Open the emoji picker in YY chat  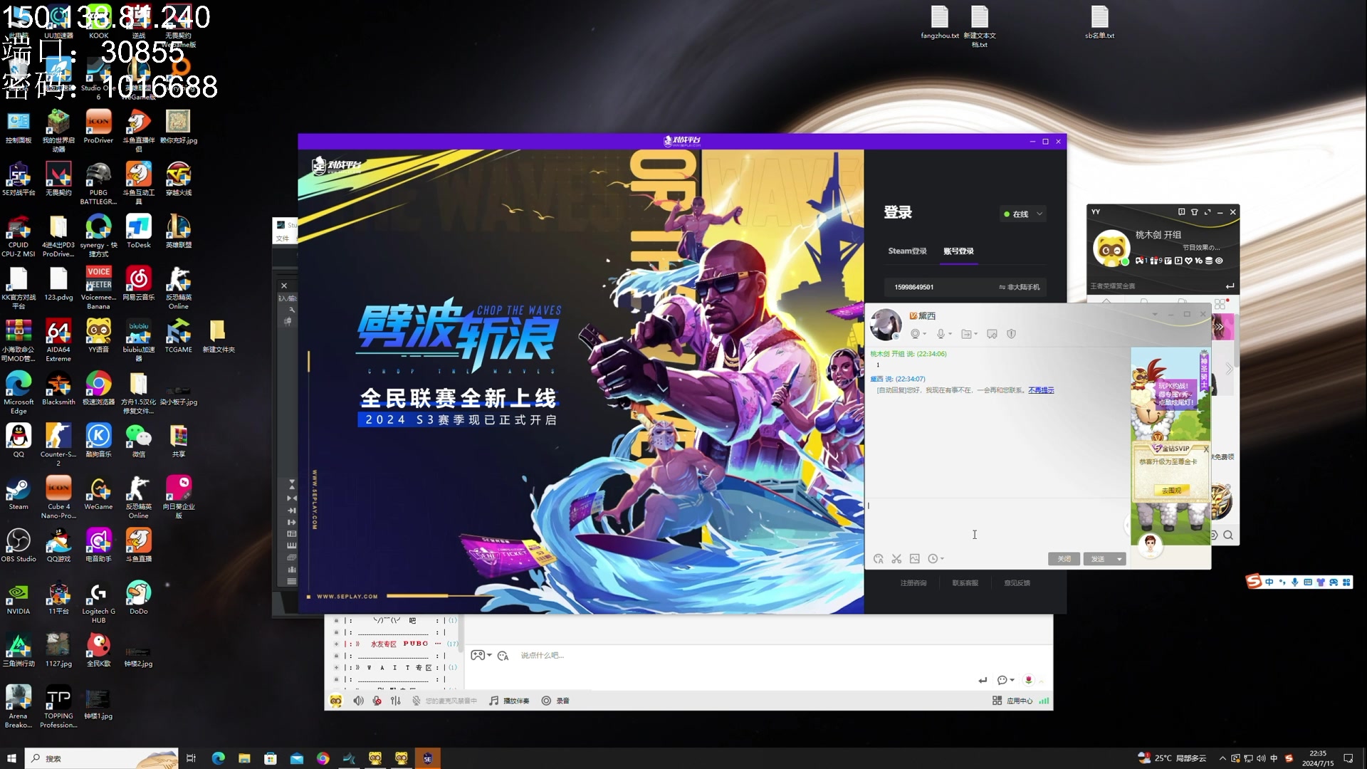(879, 559)
